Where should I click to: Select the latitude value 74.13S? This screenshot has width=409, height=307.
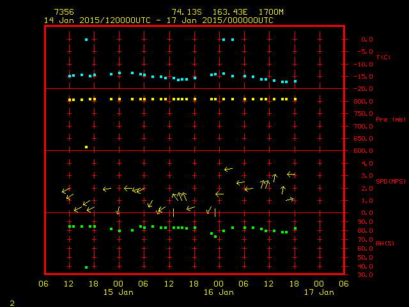tap(184, 12)
